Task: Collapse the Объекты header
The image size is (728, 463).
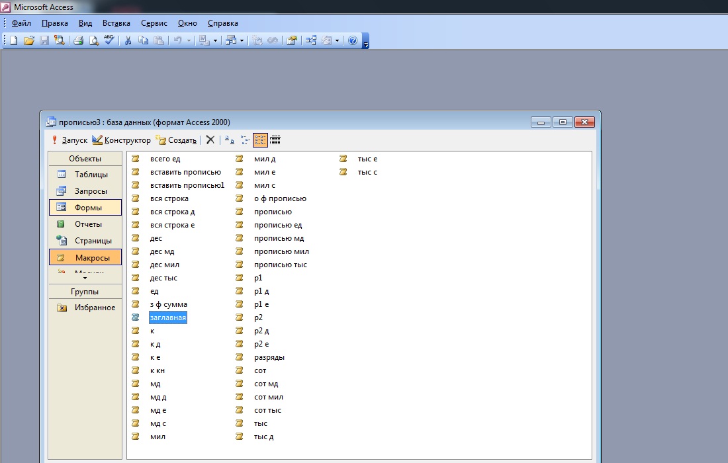Action: point(85,159)
